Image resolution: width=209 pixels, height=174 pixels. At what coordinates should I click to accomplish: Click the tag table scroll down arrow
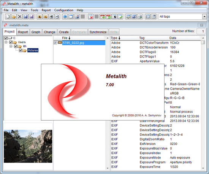click(x=203, y=168)
